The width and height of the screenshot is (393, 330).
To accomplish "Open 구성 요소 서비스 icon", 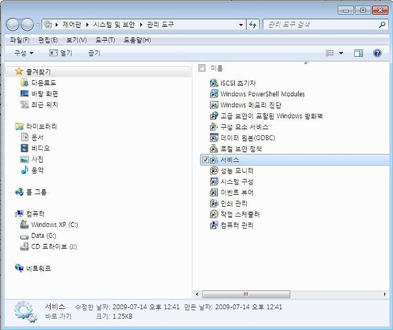I will (214, 127).
